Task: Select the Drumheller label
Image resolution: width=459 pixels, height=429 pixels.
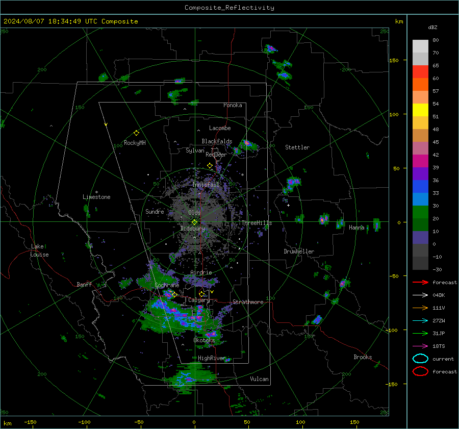Action: (x=299, y=251)
